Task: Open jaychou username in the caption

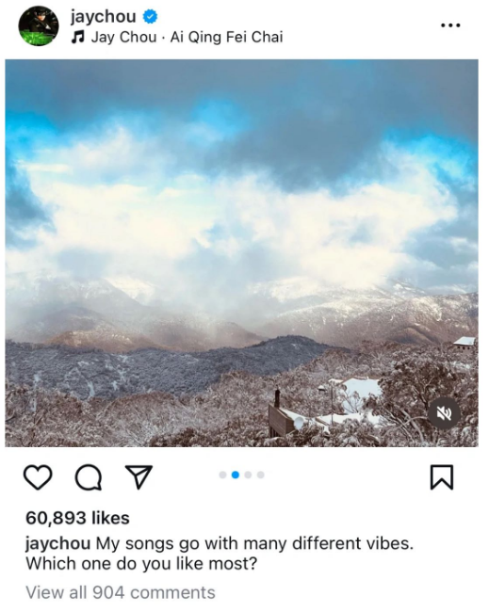Action: coord(58,543)
